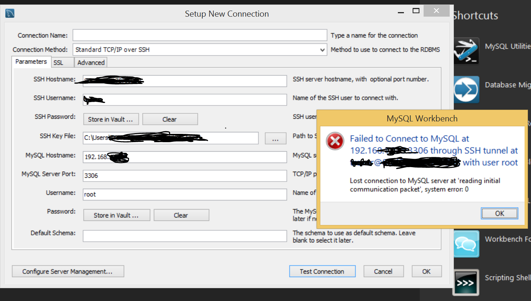Focus the Connection Name field
The height and width of the screenshot is (301, 531).
point(200,35)
